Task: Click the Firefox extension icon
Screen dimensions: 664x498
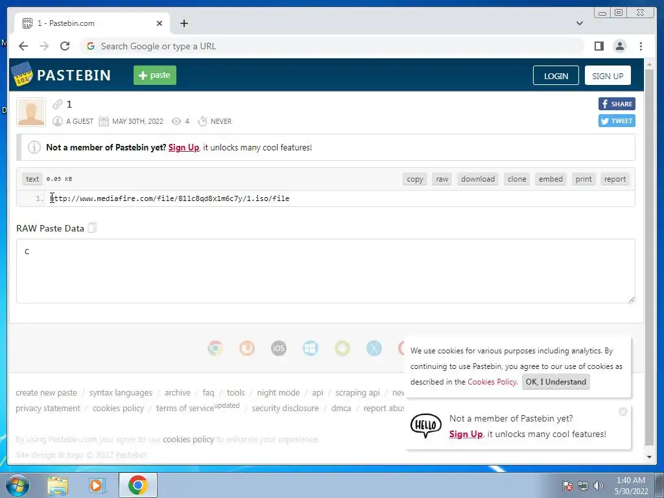Action: click(x=247, y=348)
